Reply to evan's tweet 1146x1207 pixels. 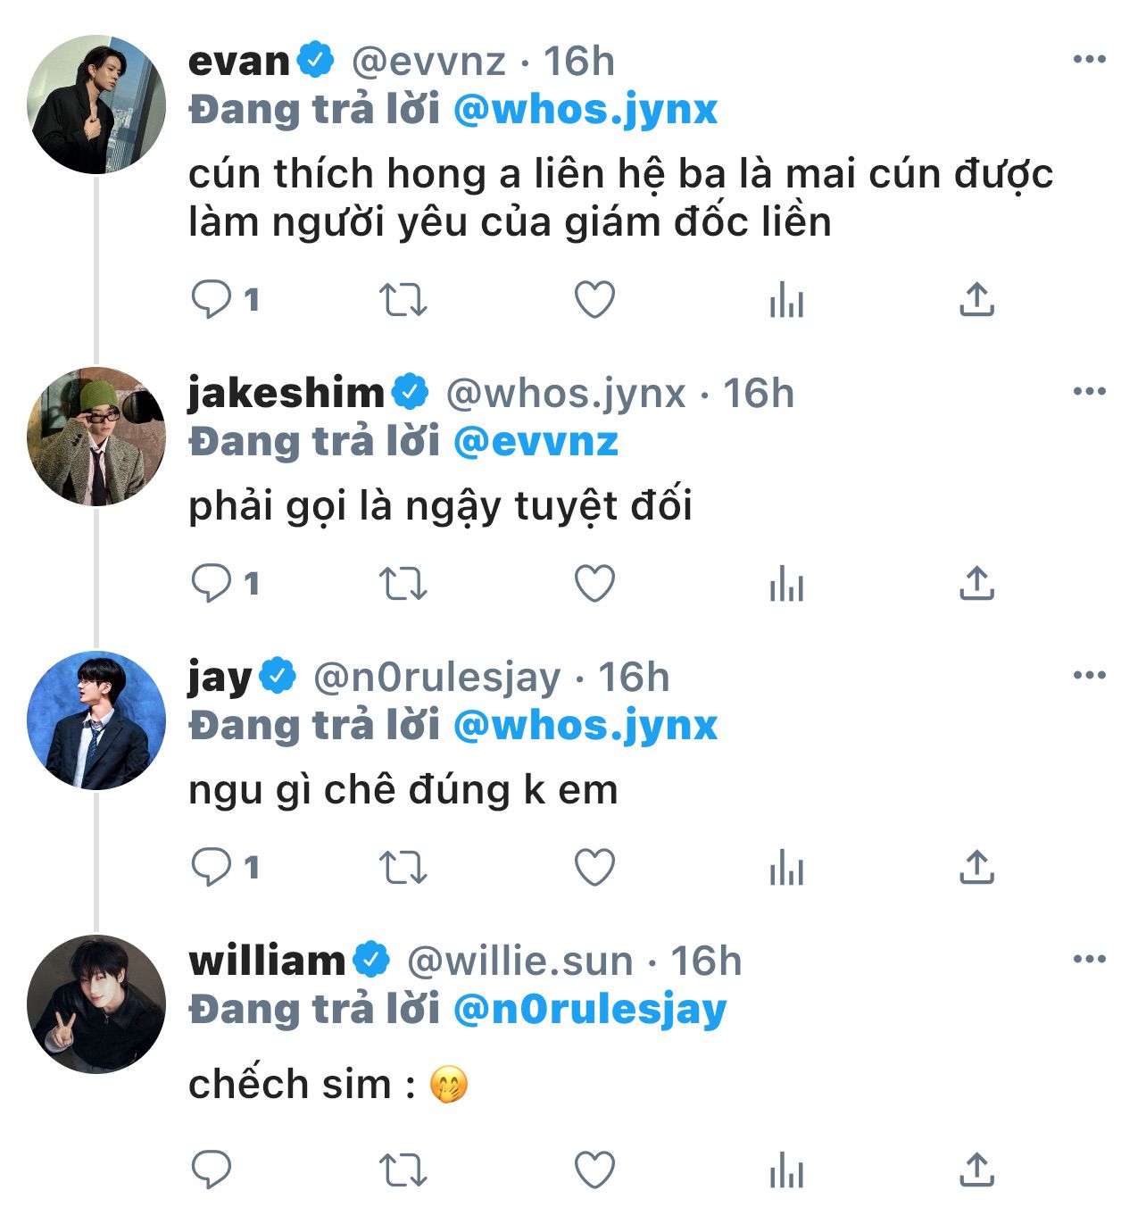point(212,300)
